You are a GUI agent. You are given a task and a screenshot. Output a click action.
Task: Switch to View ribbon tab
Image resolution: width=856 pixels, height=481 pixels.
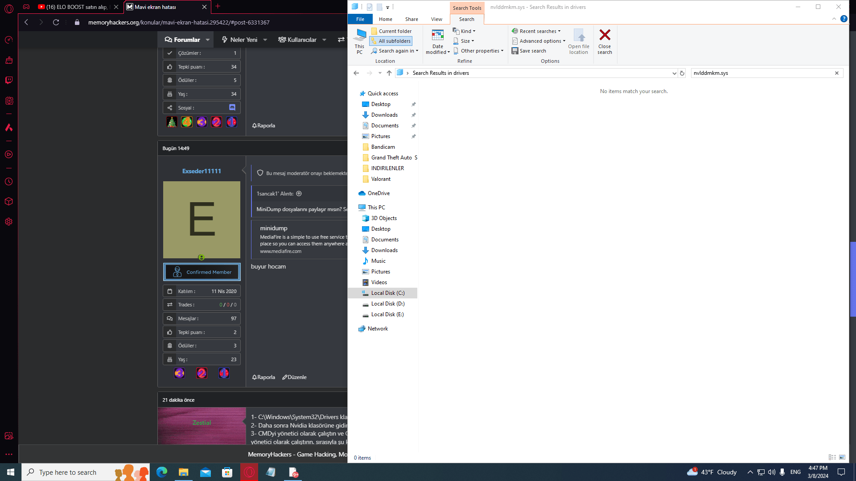[x=436, y=19]
